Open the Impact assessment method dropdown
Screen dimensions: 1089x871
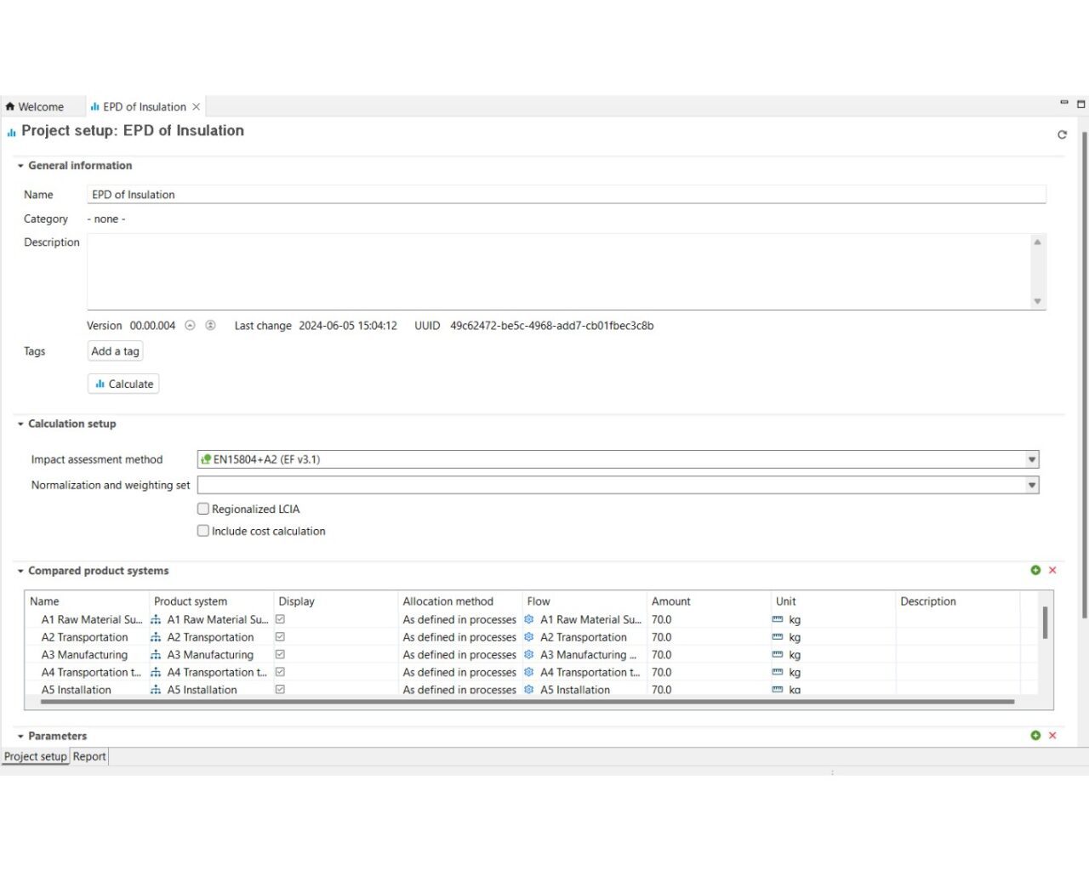pyautogui.click(x=1031, y=459)
